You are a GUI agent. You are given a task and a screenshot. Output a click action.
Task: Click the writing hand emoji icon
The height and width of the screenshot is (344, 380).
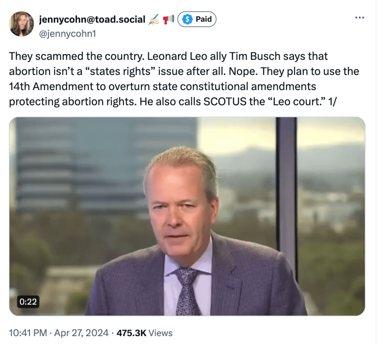coord(154,20)
